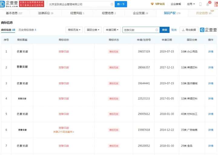Switch to 企业发展 tab
This screenshot has height=155, width=218.
pos(140,13)
